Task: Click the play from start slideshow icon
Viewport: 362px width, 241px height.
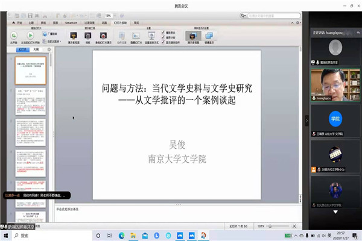Action: [13, 36]
